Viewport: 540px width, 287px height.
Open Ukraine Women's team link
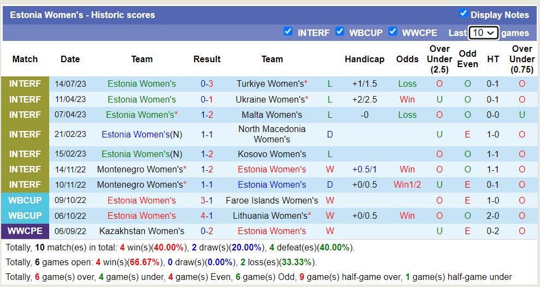270,99
